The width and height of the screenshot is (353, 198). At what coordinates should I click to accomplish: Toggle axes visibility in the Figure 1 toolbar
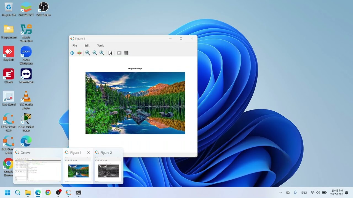pyautogui.click(x=119, y=53)
